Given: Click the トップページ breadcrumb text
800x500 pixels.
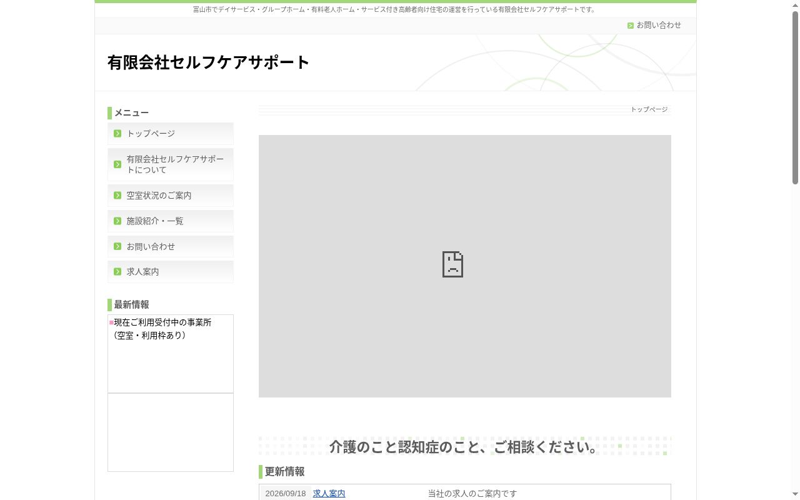Looking at the screenshot, I should click(x=649, y=109).
